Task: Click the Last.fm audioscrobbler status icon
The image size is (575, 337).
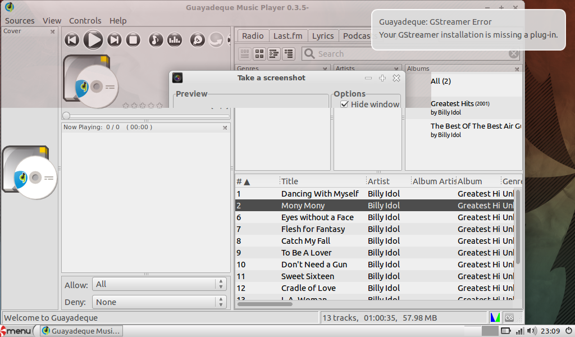Action: (x=509, y=317)
